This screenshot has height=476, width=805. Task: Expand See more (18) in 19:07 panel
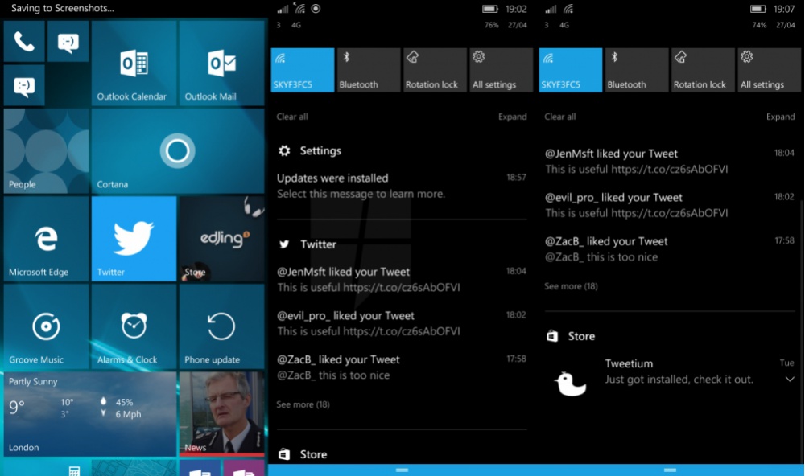[571, 286]
